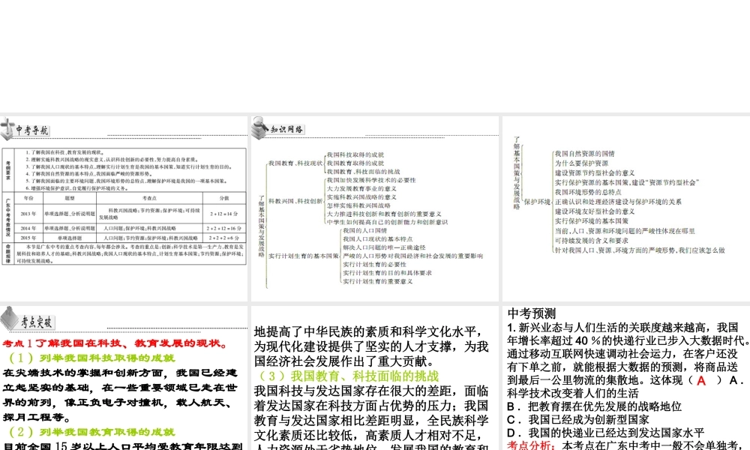This screenshot has height=450, width=750.
Task: Select the 2015 年 table cell
Action: point(28,238)
